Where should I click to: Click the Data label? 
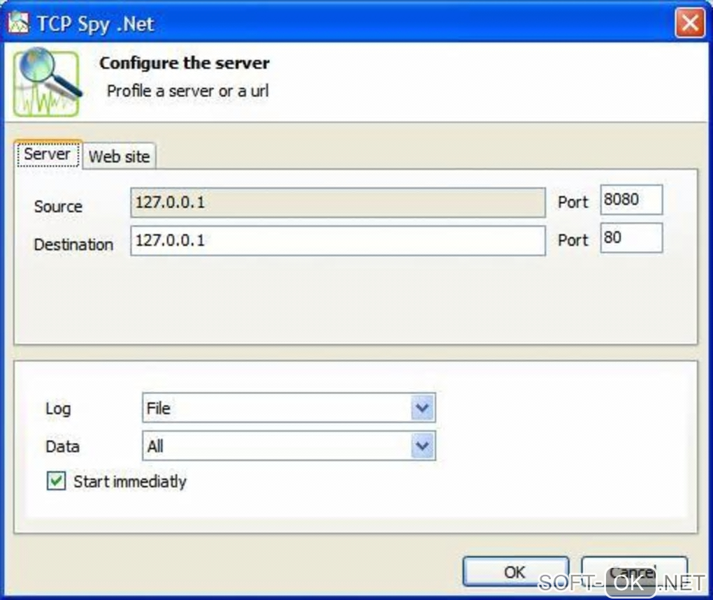click(63, 446)
